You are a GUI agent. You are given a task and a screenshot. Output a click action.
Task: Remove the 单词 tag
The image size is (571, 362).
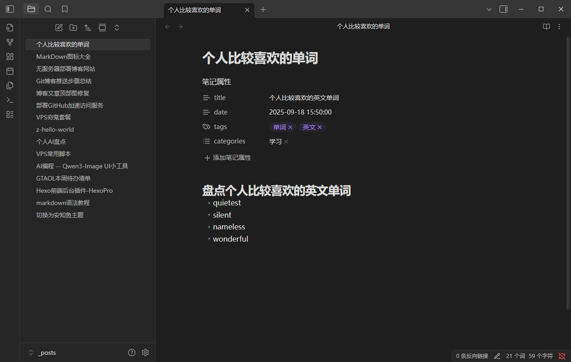pos(290,127)
